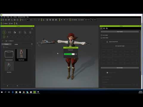Click the back arrow in Content path bar

click(3, 41)
